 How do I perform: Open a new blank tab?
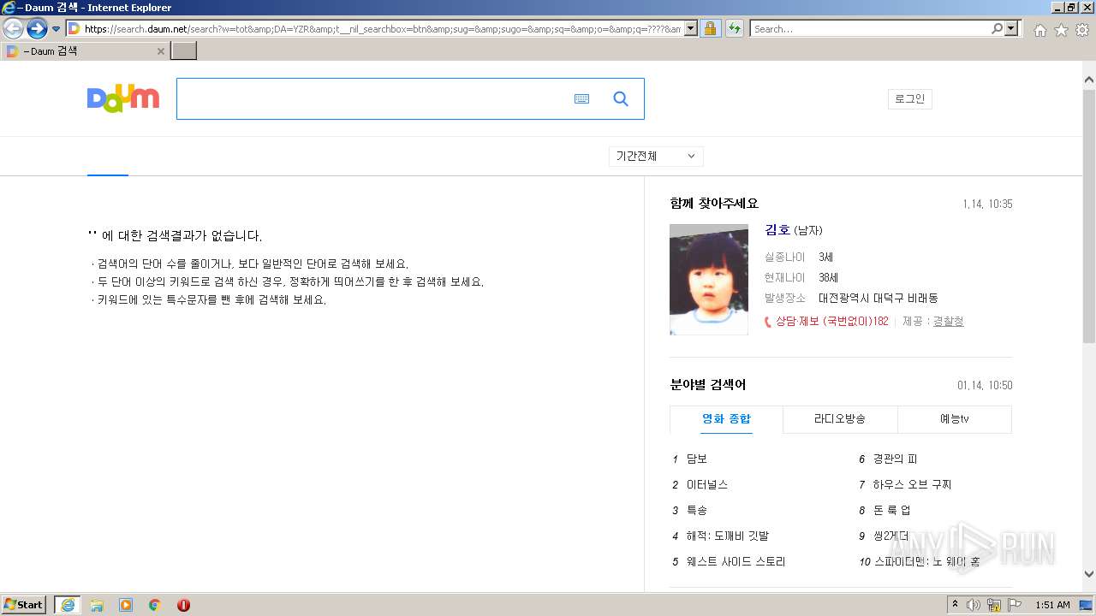(184, 51)
